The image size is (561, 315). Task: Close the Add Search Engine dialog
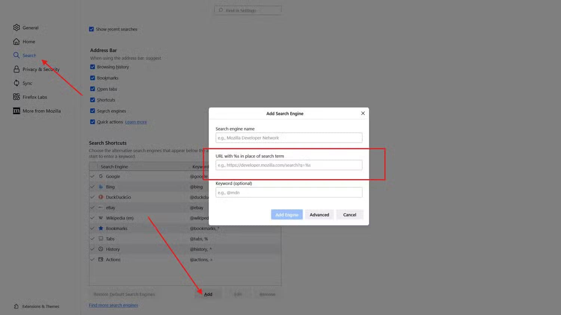coord(363,113)
